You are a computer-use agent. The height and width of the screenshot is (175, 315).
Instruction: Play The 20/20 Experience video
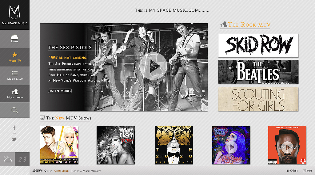[x=173, y=147]
